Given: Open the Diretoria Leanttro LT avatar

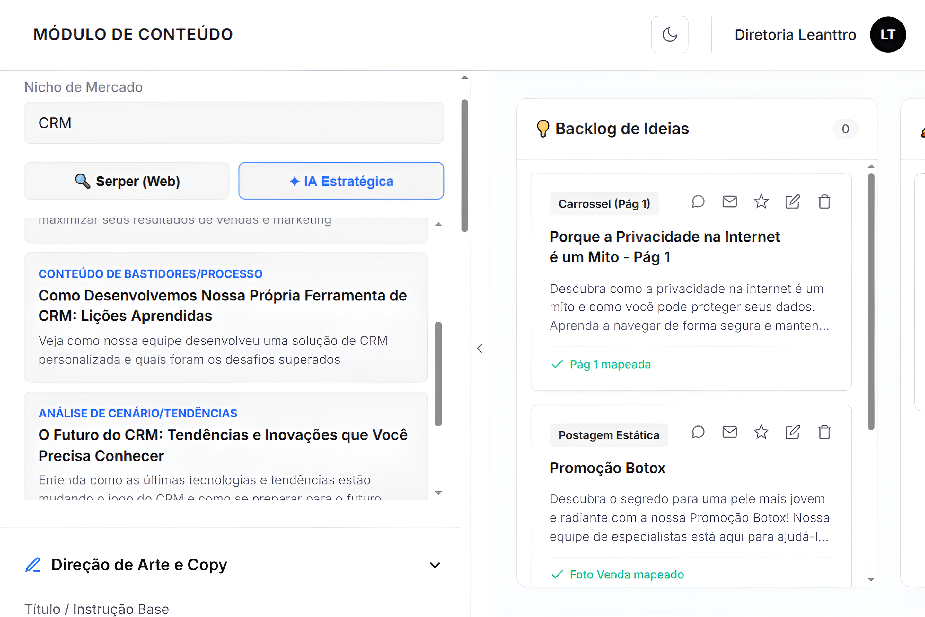Looking at the screenshot, I should pyautogui.click(x=888, y=35).
